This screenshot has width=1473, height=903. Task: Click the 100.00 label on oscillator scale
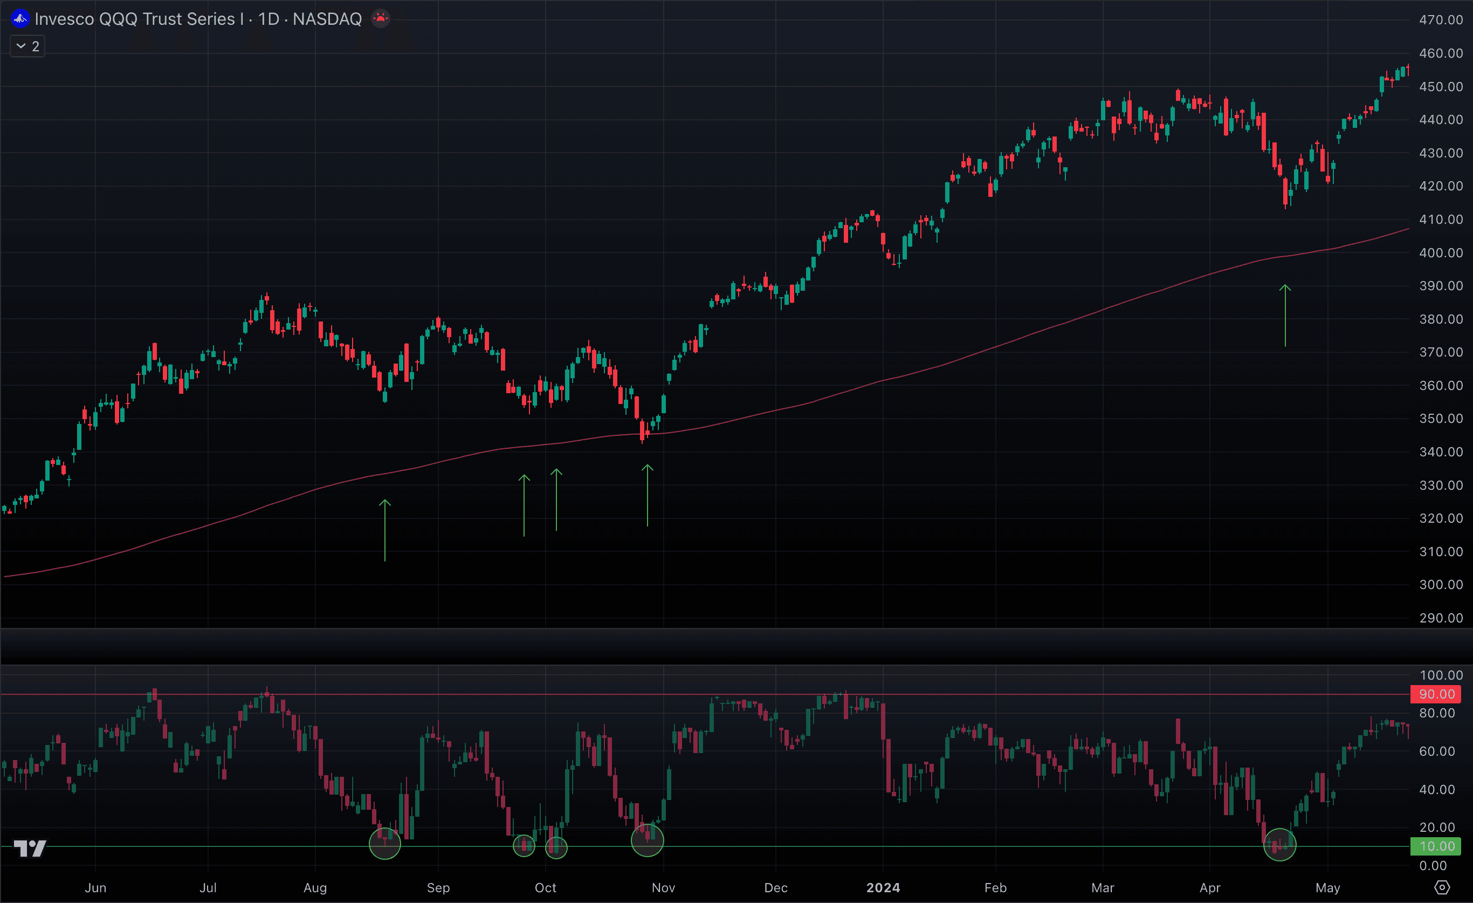(1441, 675)
